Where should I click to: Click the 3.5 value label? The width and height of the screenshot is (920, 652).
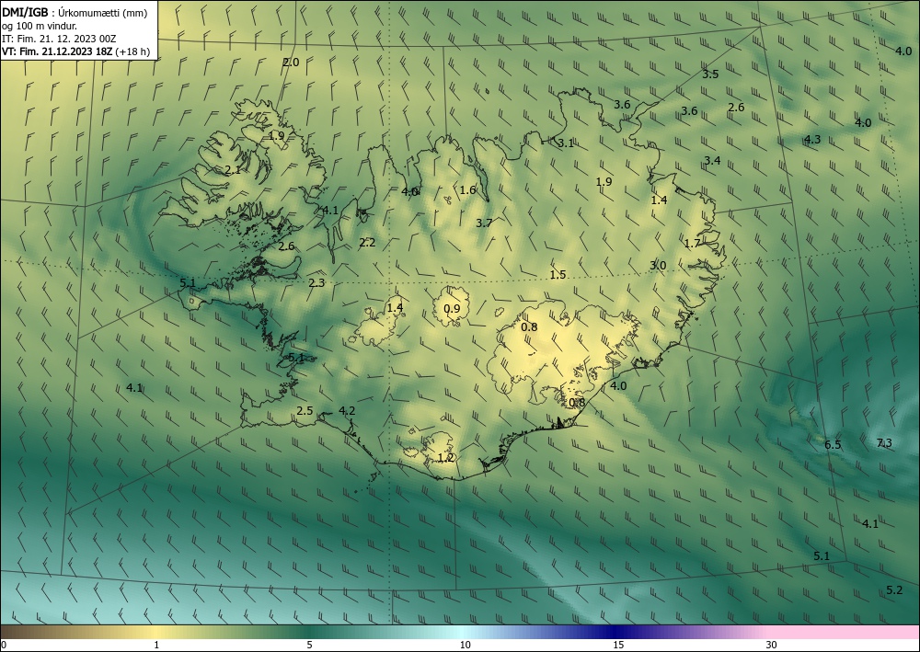710,74
